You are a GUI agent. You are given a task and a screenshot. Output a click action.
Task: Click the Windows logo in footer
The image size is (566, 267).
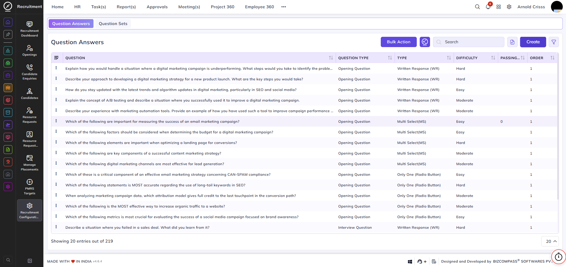coord(410,261)
